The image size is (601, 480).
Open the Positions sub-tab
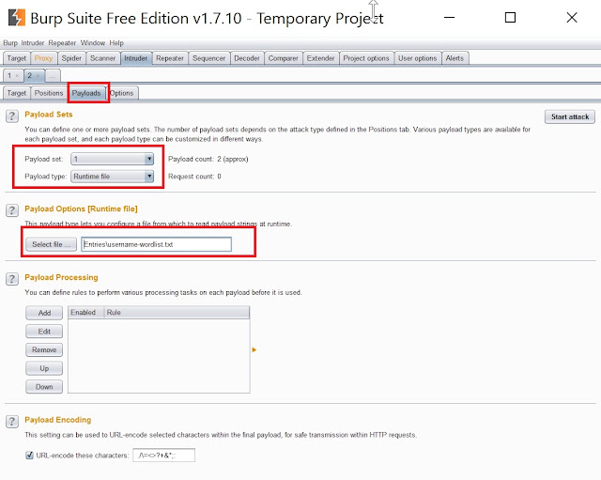[x=49, y=93]
